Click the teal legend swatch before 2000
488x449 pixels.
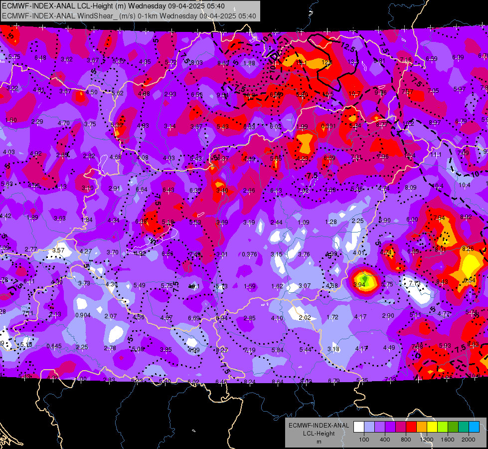click(464, 427)
